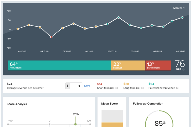The width and height of the screenshot is (192, 128).
Task: Open the dollar currency selector dropdown
Action: coord(74,86)
